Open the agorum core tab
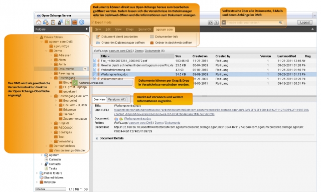This screenshot has width=321, height=192. click(x=164, y=30)
